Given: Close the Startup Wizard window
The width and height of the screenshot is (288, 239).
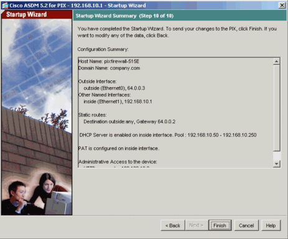Looking at the screenshot, I should coord(282,5).
